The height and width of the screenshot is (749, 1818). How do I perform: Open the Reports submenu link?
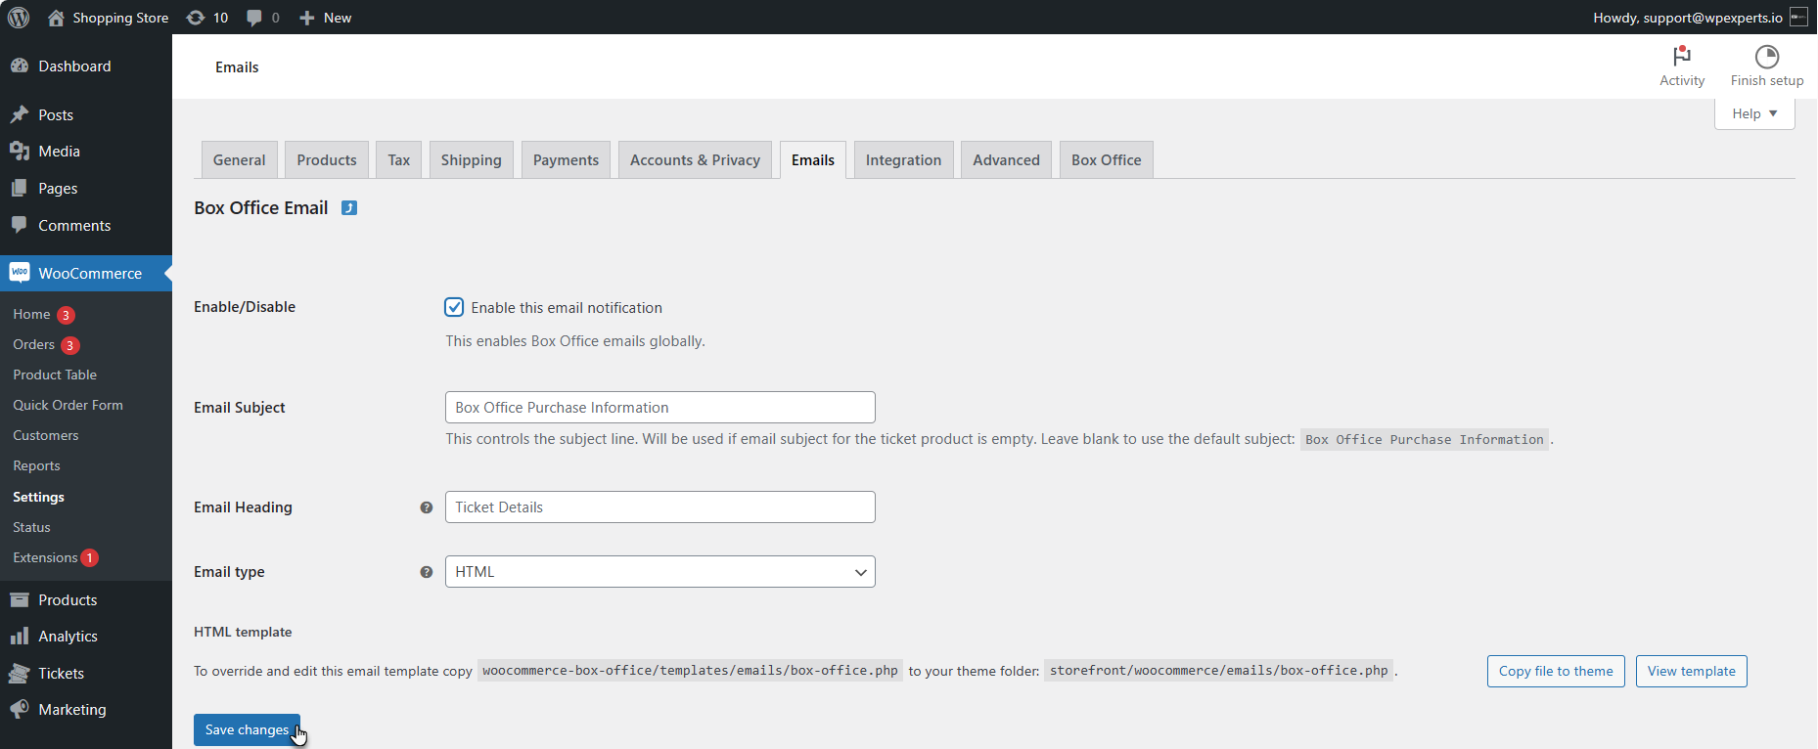pyautogui.click(x=37, y=465)
